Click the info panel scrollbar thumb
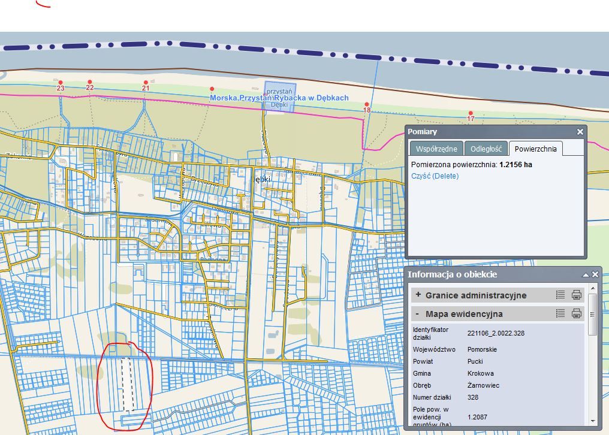The width and height of the screenshot is (609, 435). point(592,315)
